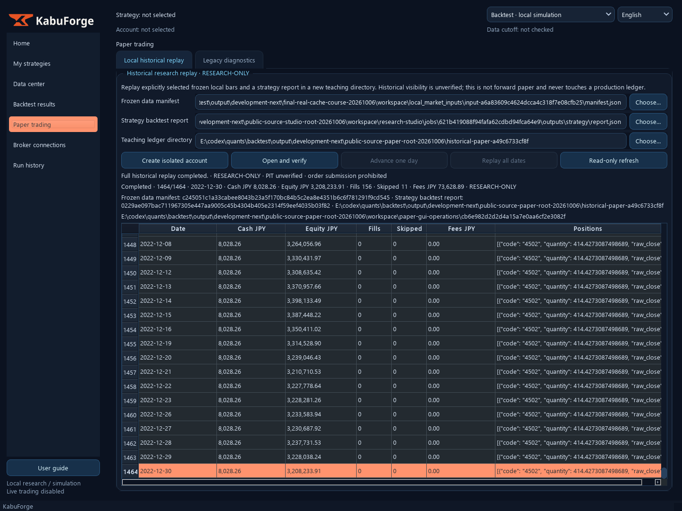Sort by the Equity JPY column header
682x511 pixels.
[x=321, y=229]
